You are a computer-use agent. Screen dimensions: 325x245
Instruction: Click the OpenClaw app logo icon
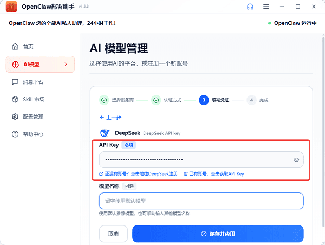coord(11,7)
